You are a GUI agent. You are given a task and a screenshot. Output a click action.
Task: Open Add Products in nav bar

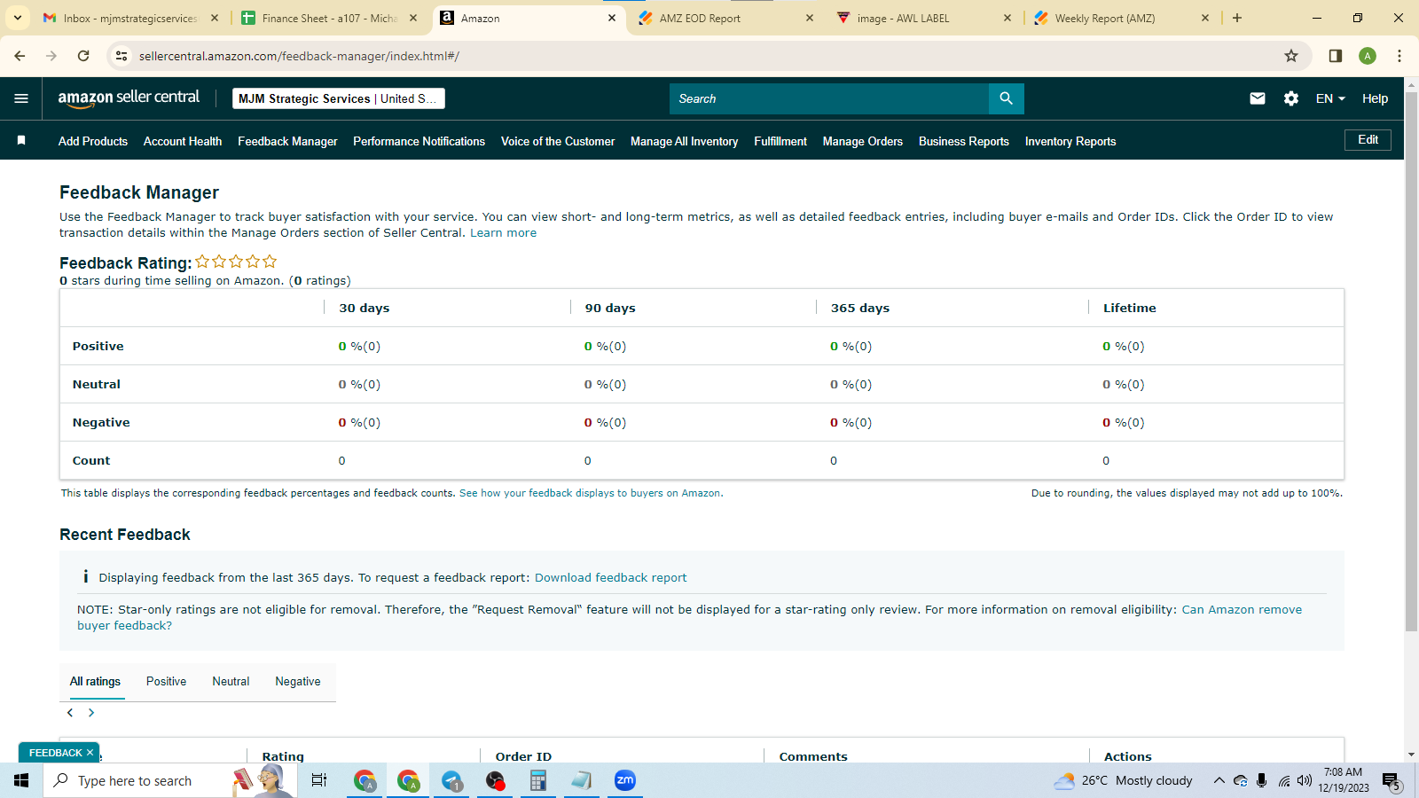tap(93, 141)
